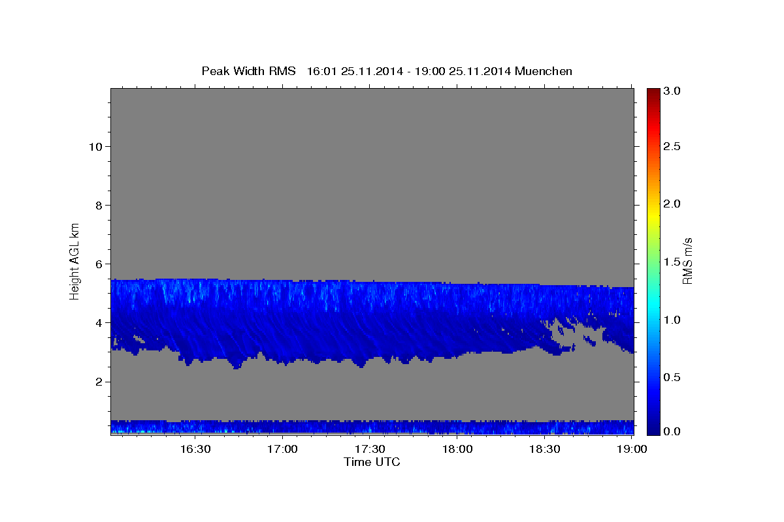This screenshot has height=522, width=784.
Task: Click the colorbar value 3.0
Action: click(673, 91)
